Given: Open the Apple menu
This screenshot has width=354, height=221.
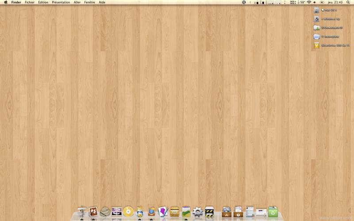Looking at the screenshot, I should tap(6, 2).
